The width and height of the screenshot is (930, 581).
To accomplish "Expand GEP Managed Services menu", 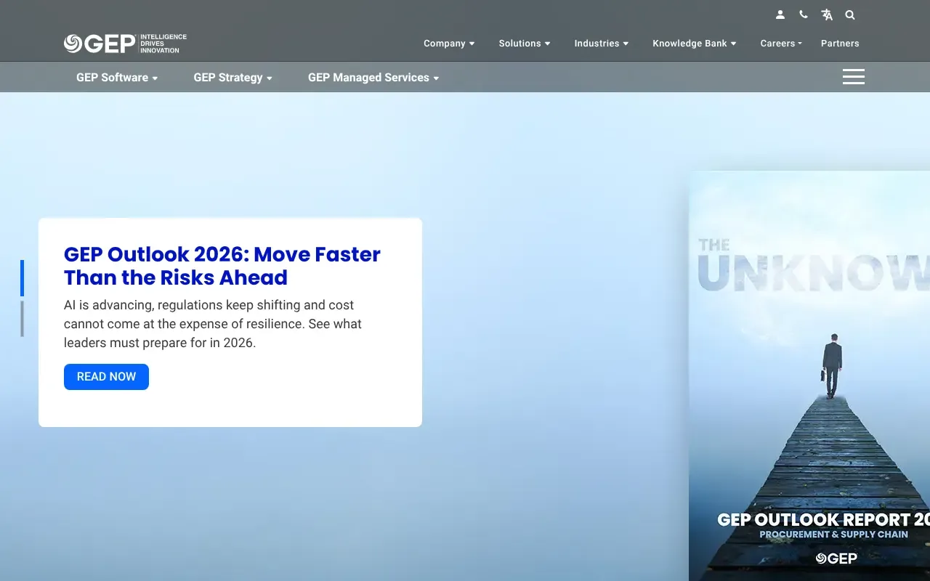I will click(373, 78).
